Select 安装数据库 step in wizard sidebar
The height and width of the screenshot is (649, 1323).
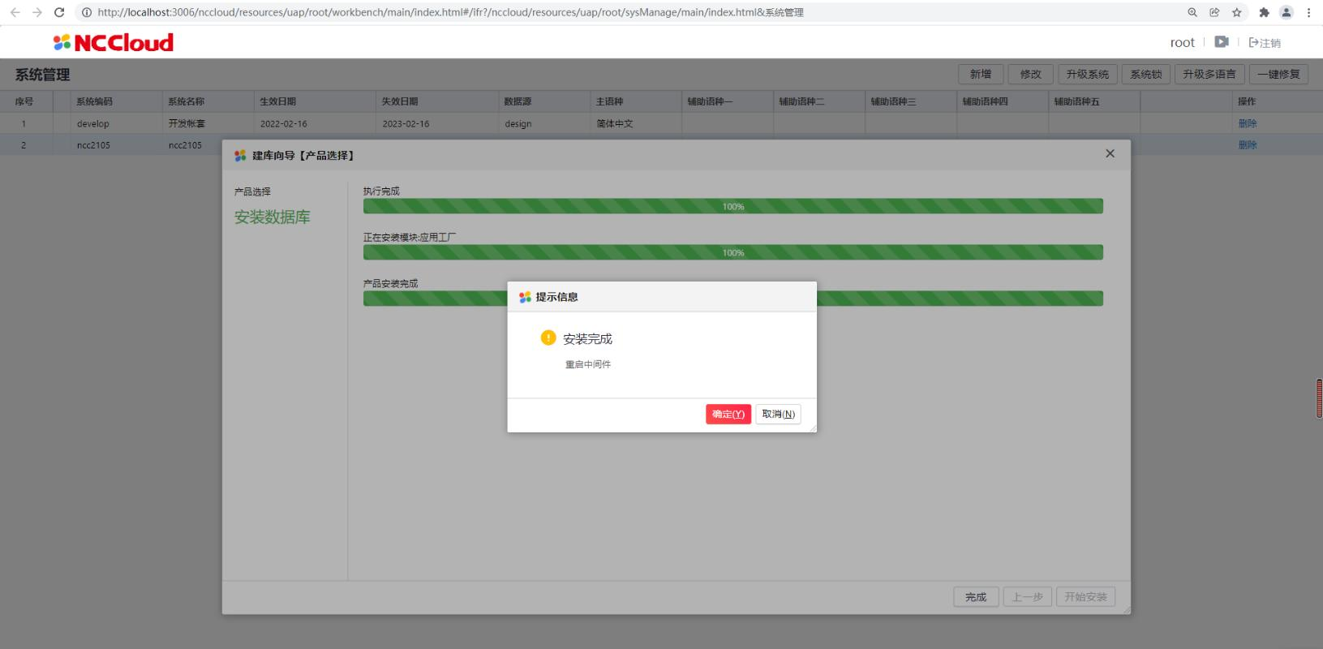273,217
